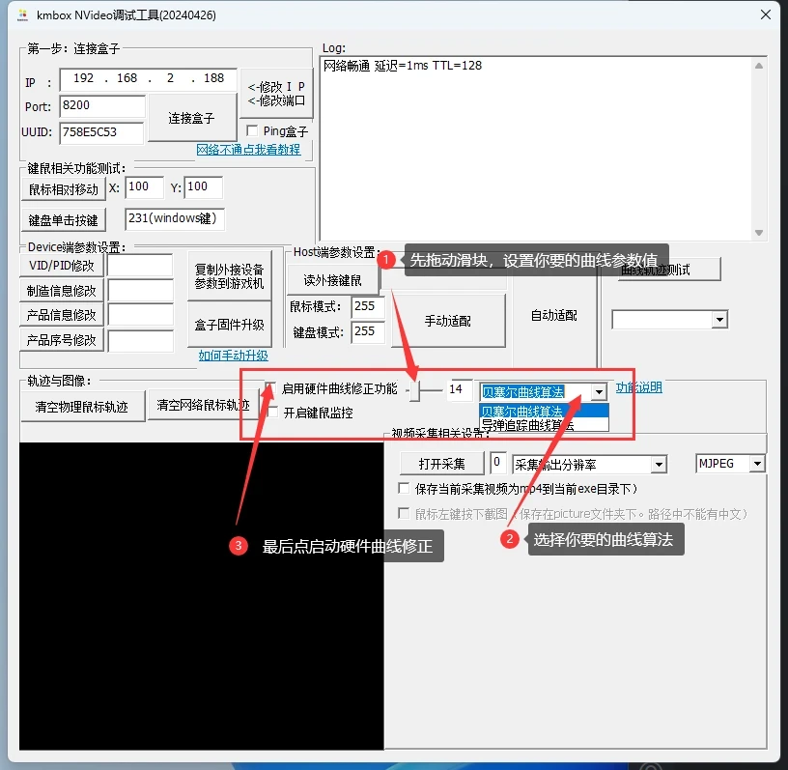
Task: Click the 产品序号修改 button
Action: [61, 340]
